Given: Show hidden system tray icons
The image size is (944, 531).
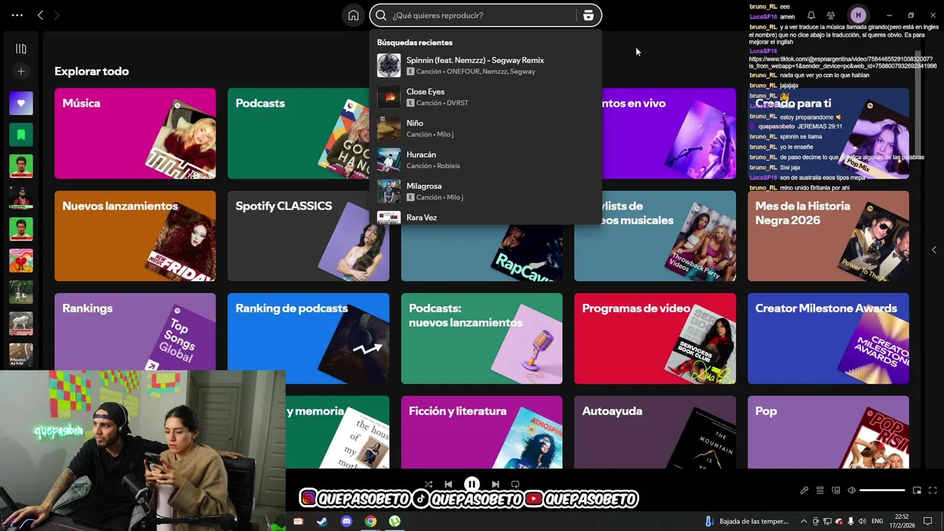Looking at the screenshot, I should tap(803, 521).
